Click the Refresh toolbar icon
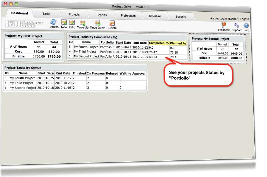This screenshot has height=177, width=267. (x=53, y=22)
